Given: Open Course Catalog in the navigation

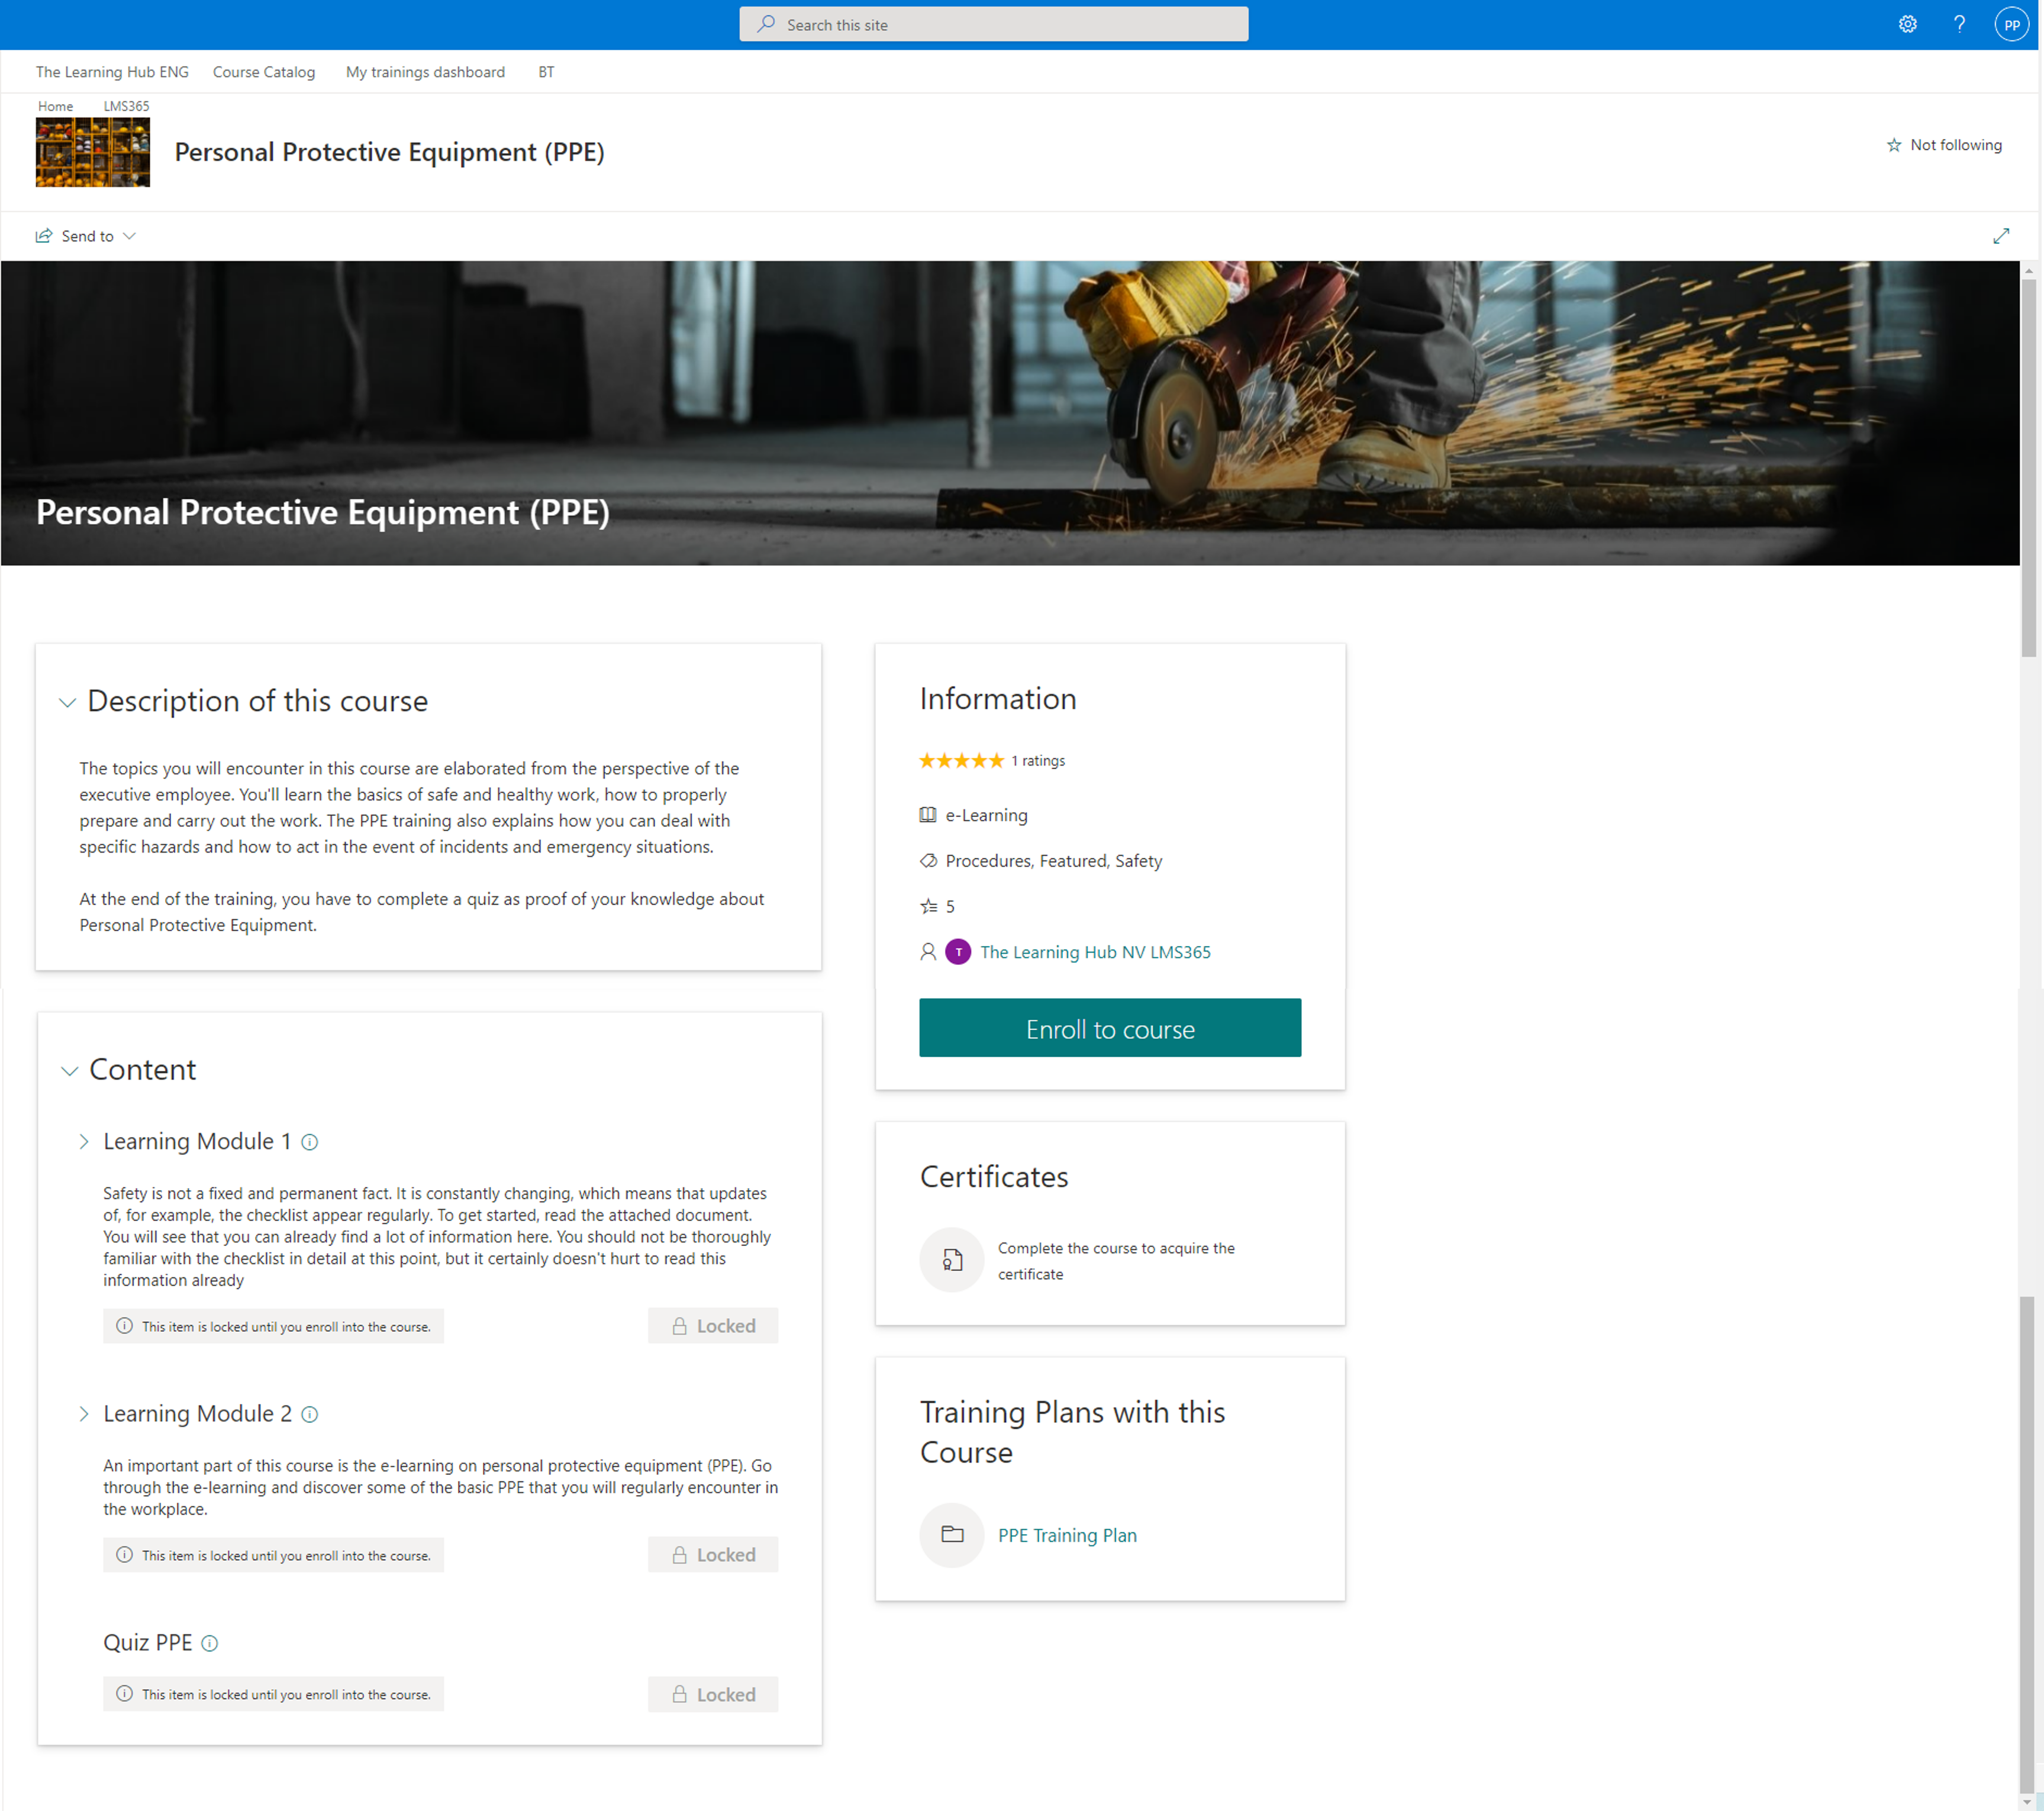Looking at the screenshot, I should (264, 72).
